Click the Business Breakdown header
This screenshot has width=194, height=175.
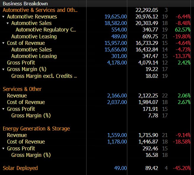(25, 4)
